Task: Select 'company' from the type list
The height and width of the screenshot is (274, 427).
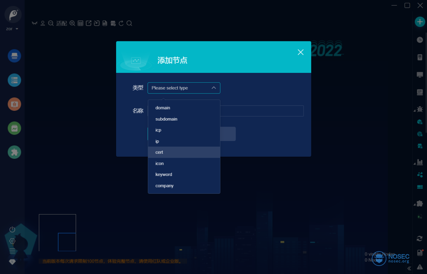Action: pos(184,186)
